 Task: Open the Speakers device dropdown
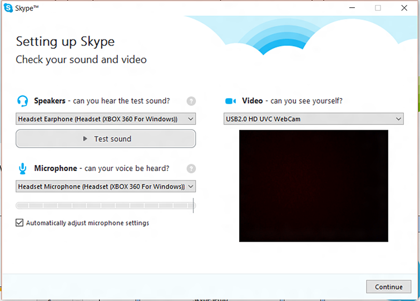coord(106,119)
